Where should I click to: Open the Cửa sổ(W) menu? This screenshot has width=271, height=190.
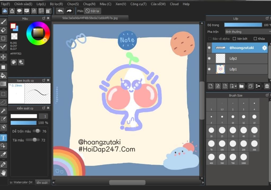[158, 4]
